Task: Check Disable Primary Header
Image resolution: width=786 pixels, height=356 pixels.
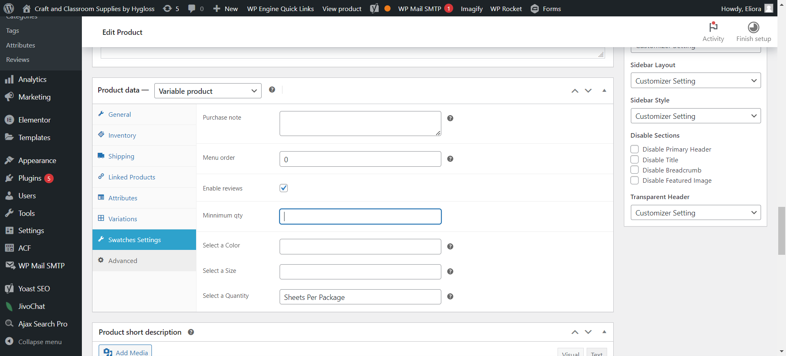Action: 635,149
